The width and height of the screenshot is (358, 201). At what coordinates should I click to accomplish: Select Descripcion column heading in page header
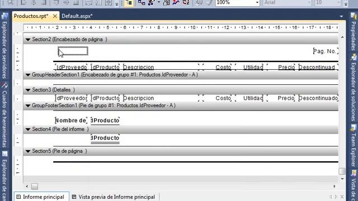click(x=161, y=67)
